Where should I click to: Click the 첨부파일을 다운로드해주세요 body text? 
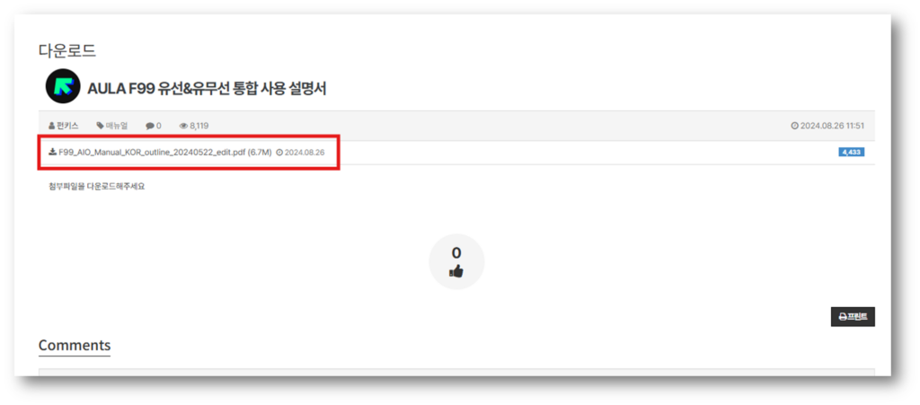pyautogui.click(x=97, y=187)
